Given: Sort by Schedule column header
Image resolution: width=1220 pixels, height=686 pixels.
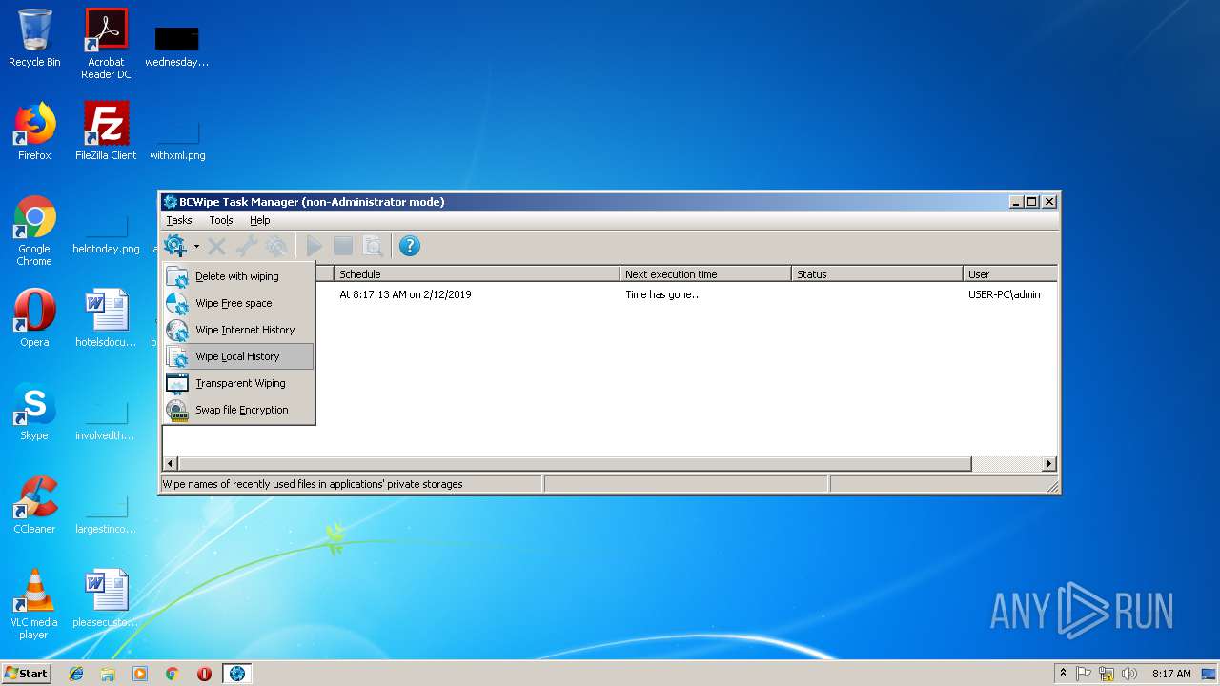Looking at the screenshot, I should 477,274.
